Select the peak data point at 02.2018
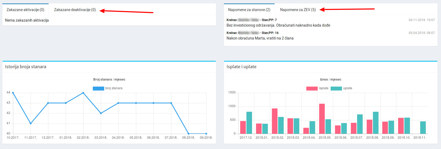This screenshot has height=149, width=441. pyautogui.click(x=83, y=93)
